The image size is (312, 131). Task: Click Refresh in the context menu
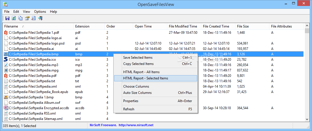(156, 109)
